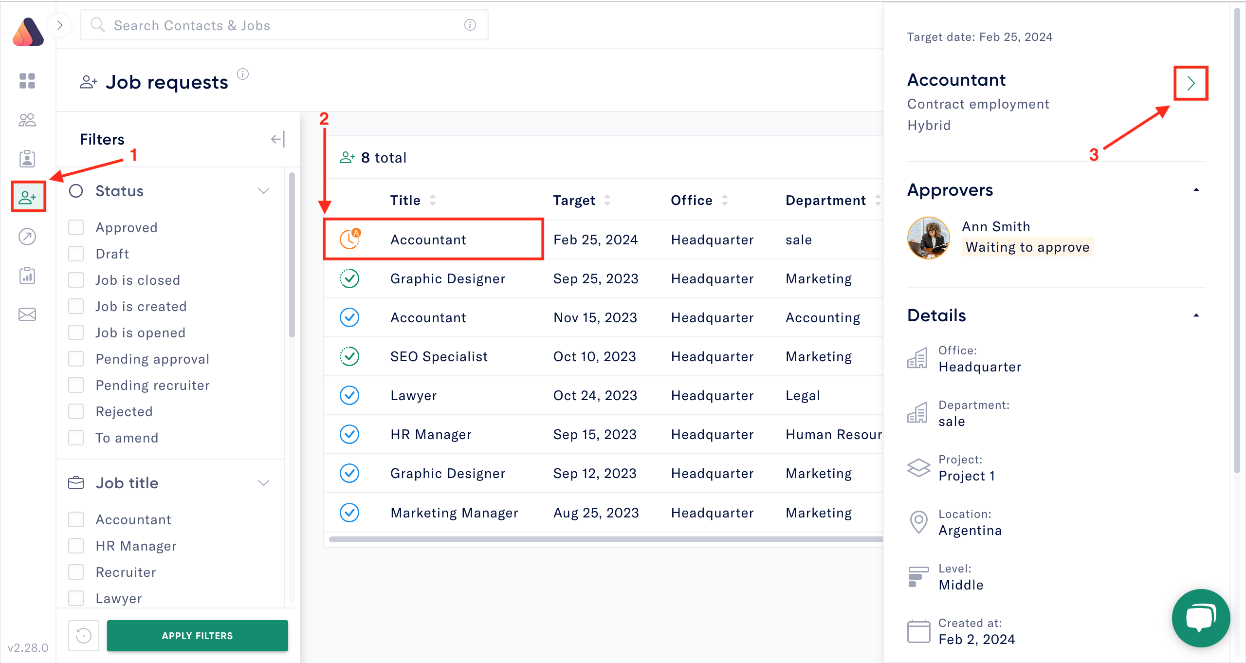The image size is (1246, 663).
Task: Click the APPLY FILTERS button
Action: (x=197, y=636)
